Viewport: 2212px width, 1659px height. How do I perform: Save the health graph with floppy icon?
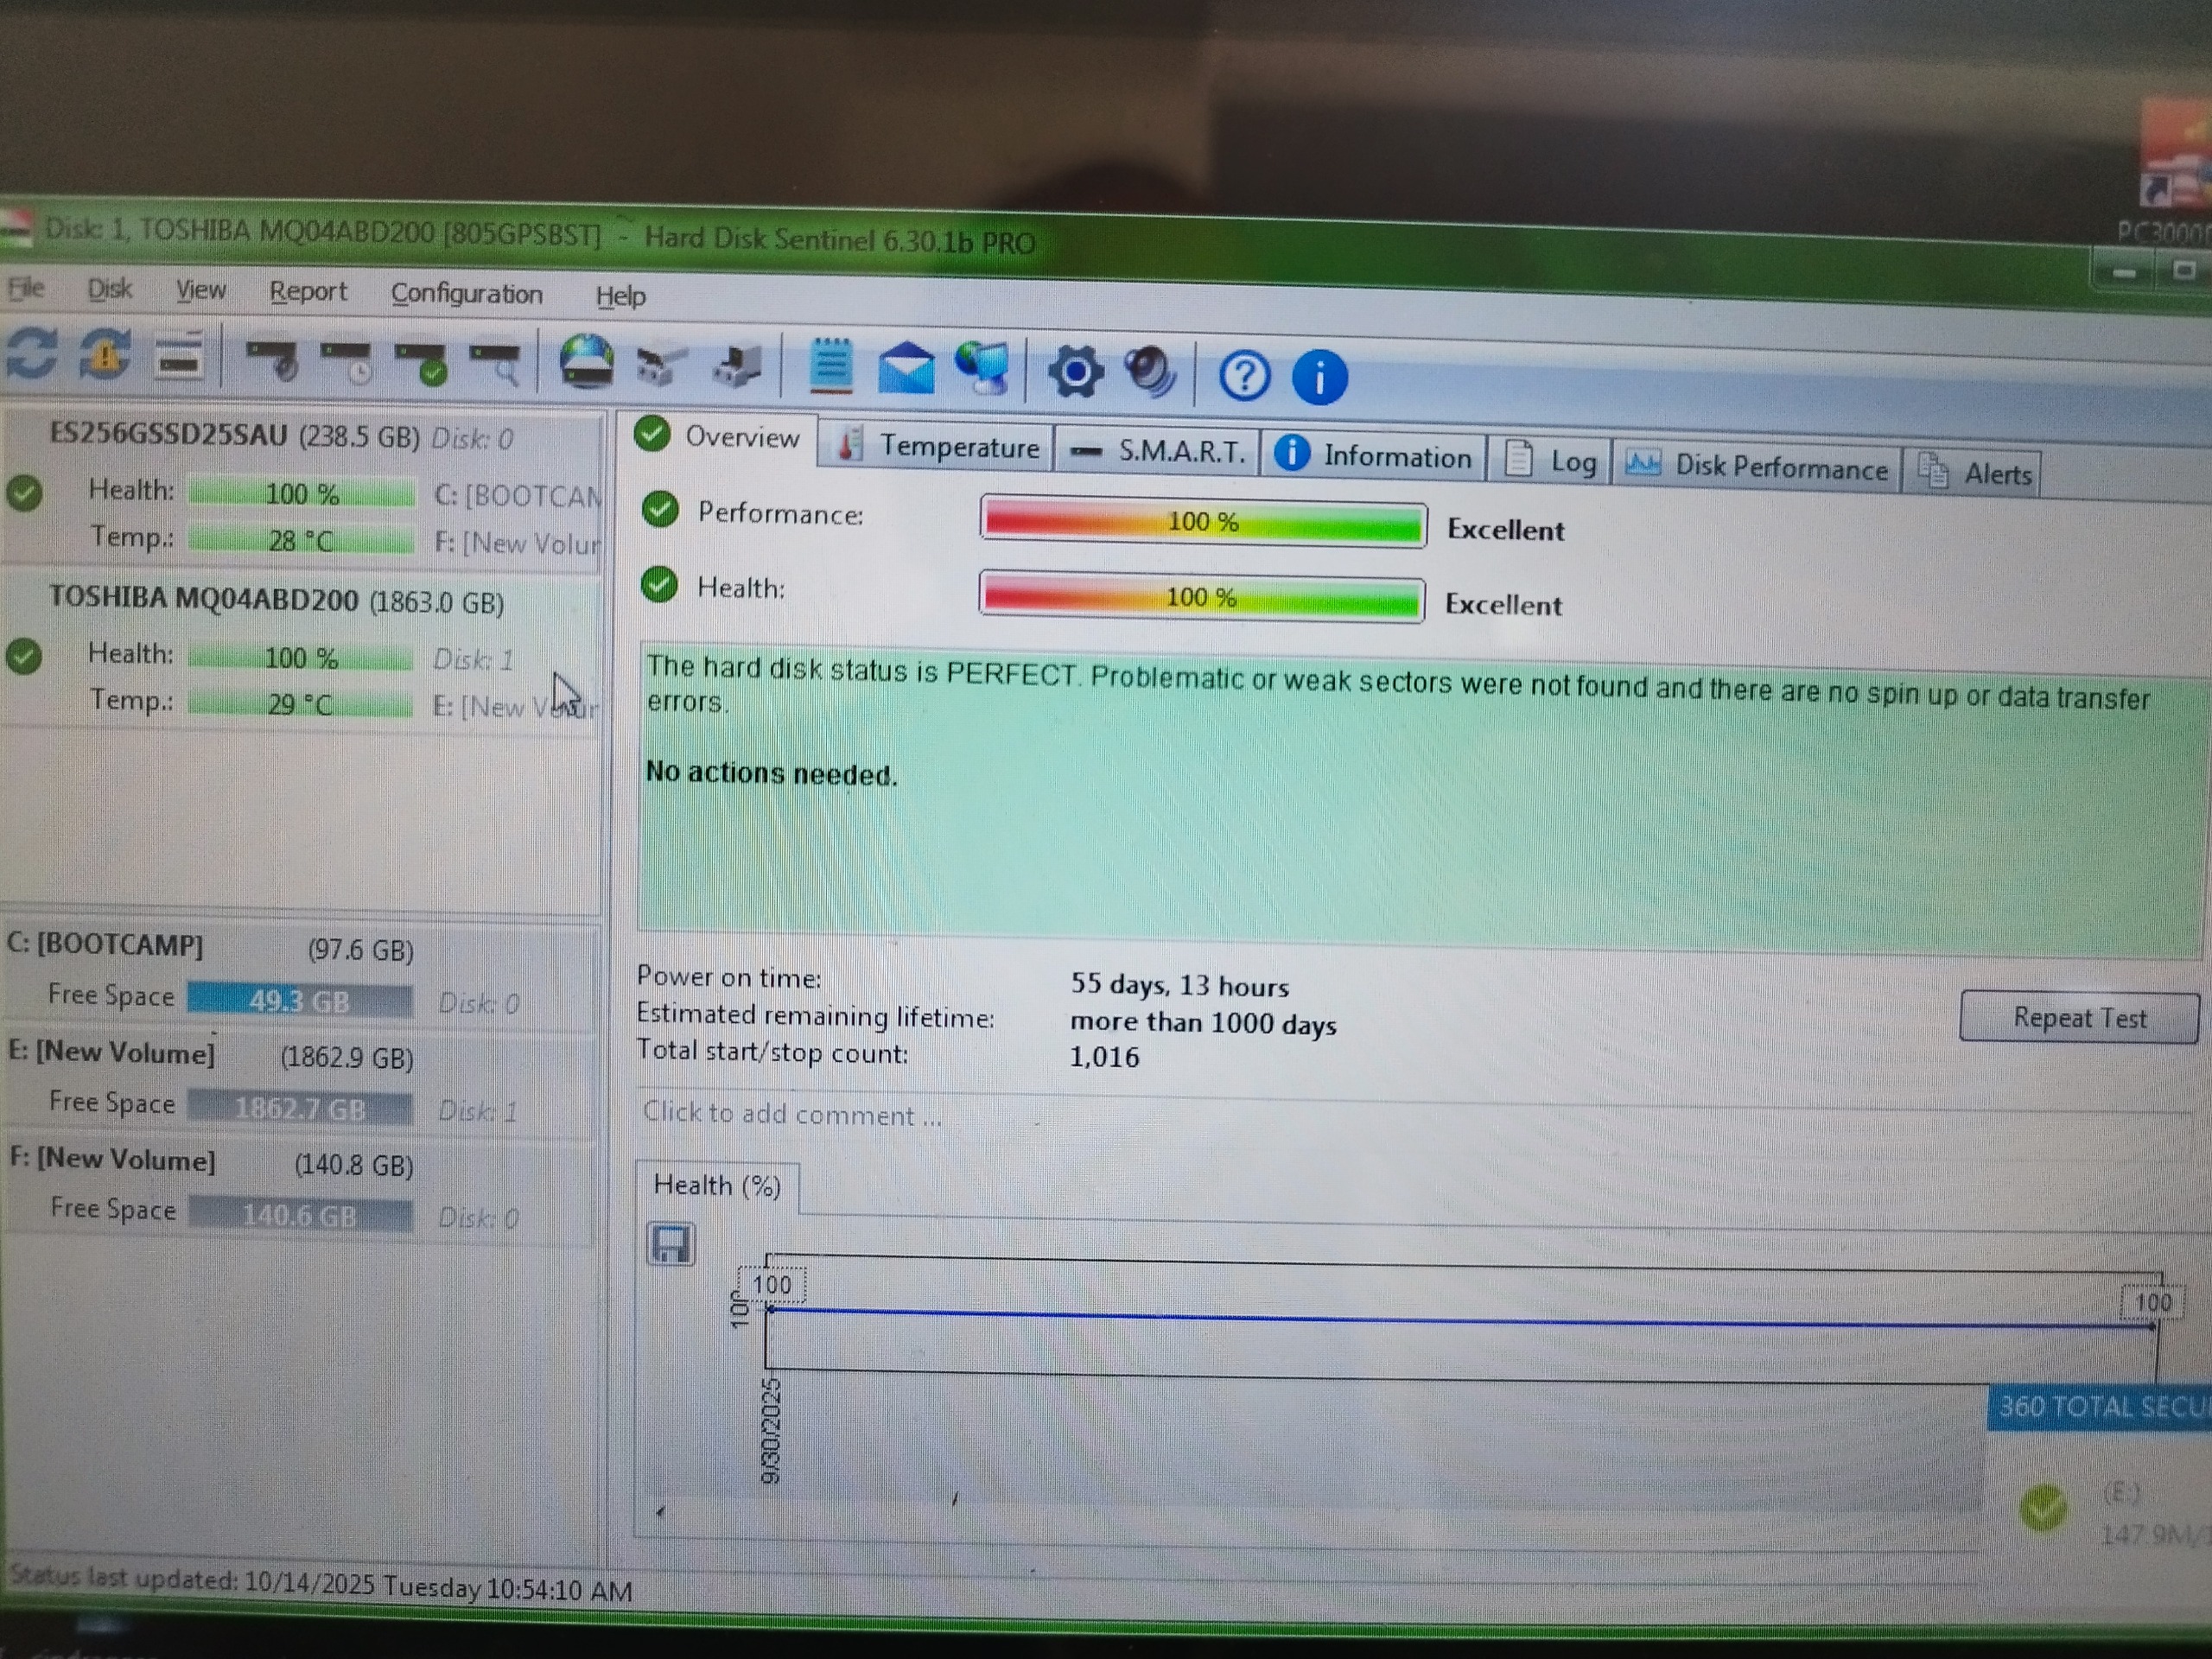pyautogui.click(x=670, y=1245)
